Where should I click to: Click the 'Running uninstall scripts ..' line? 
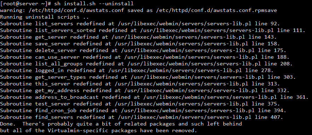(x=44, y=17)
